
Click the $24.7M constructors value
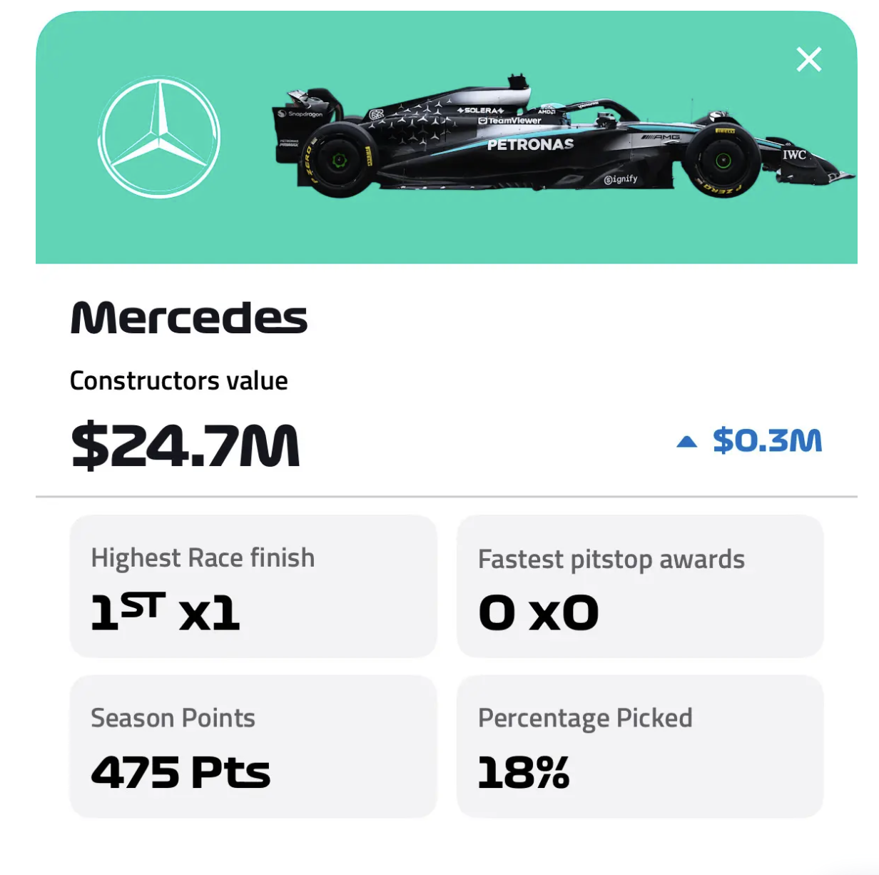(x=186, y=445)
